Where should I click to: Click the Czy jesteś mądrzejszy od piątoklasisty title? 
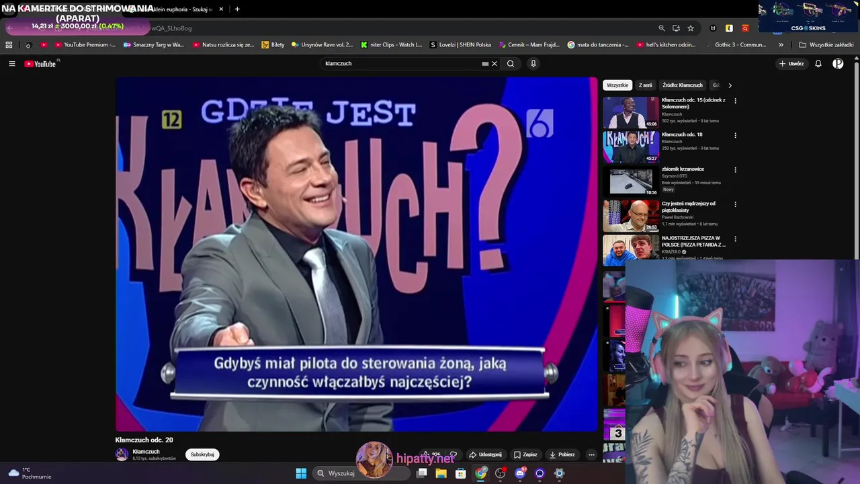click(689, 206)
